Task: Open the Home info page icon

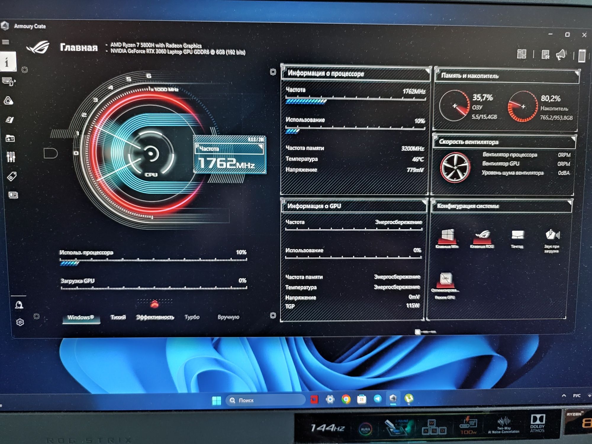Action: point(7,62)
